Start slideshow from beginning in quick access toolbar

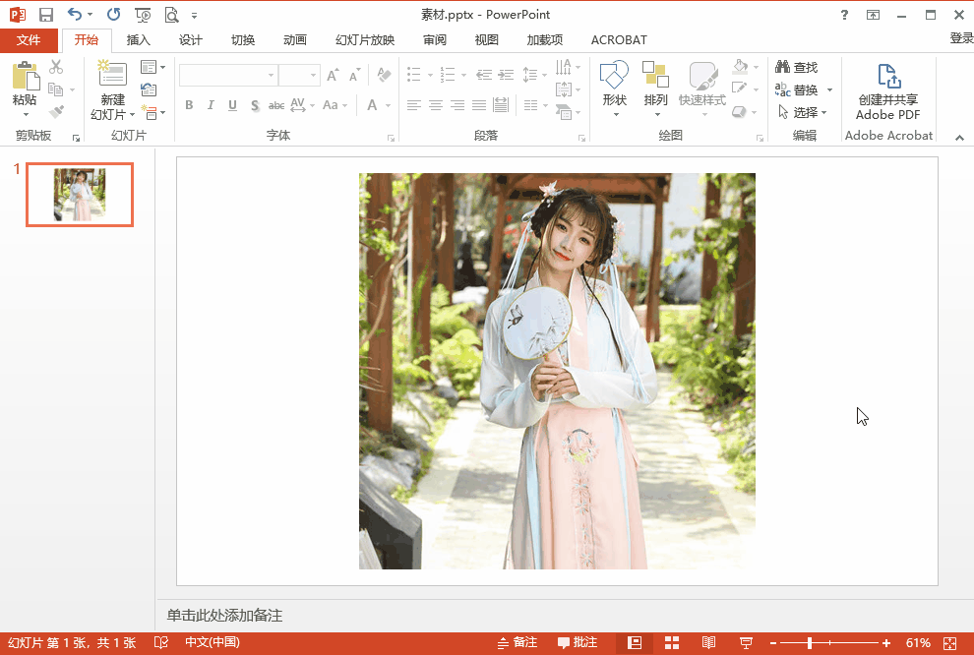(x=143, y=15)
